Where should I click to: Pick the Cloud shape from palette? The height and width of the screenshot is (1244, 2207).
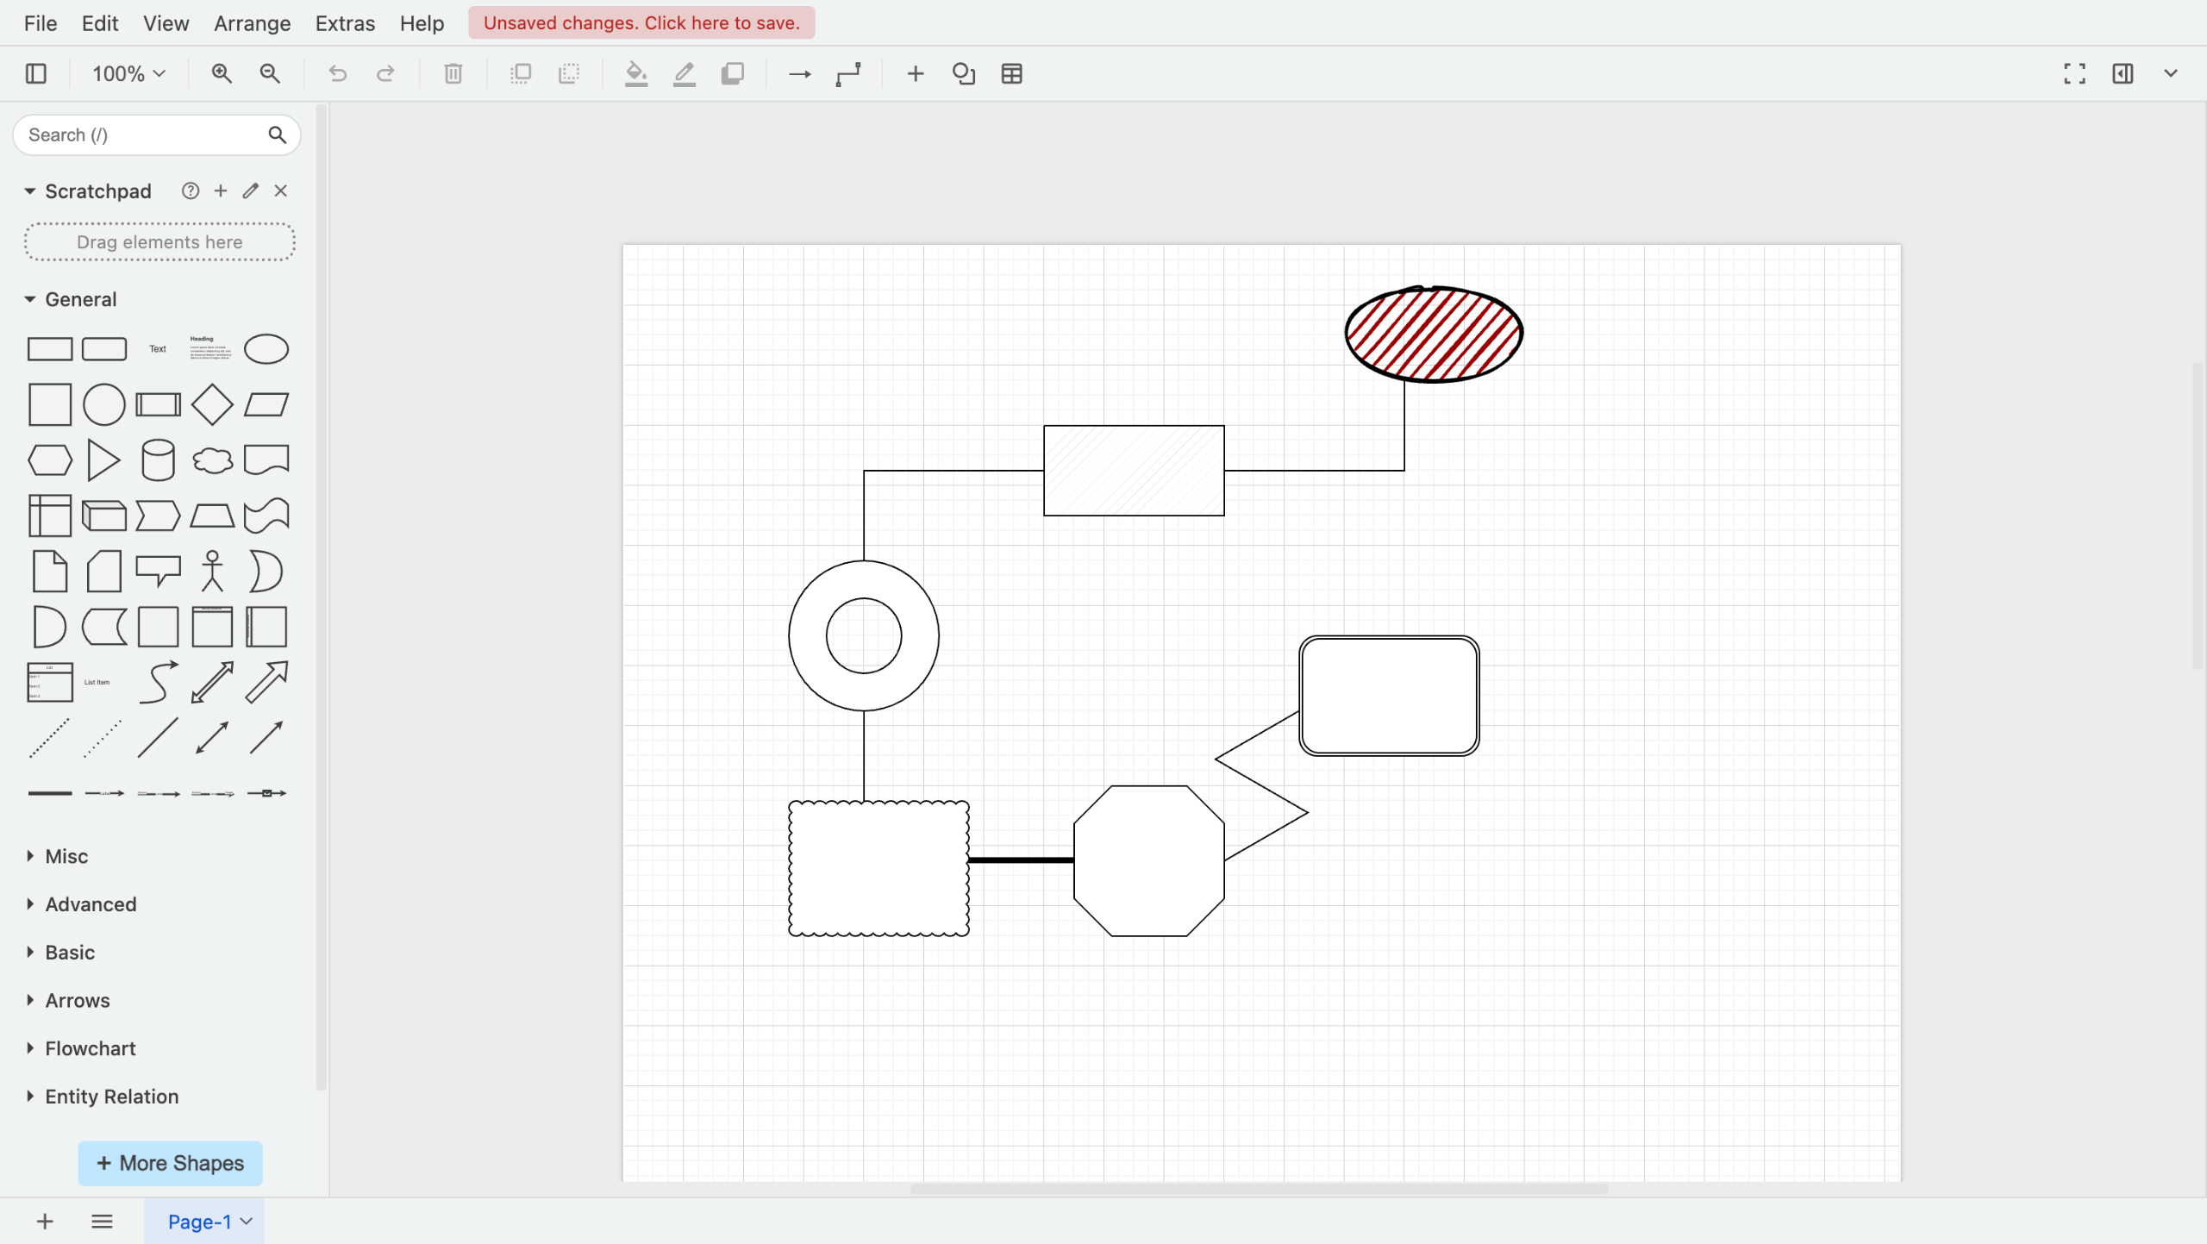tap(212, 460)
